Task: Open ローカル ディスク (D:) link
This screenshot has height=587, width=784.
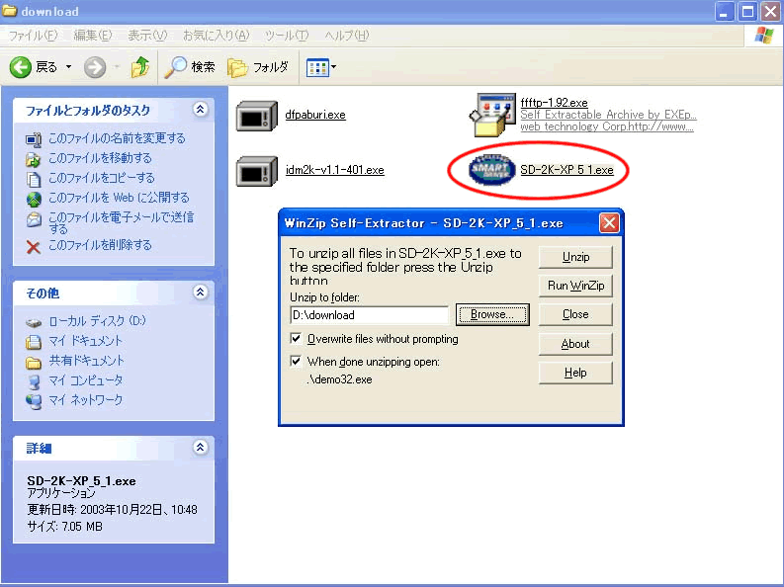Action: pos(98,321)
